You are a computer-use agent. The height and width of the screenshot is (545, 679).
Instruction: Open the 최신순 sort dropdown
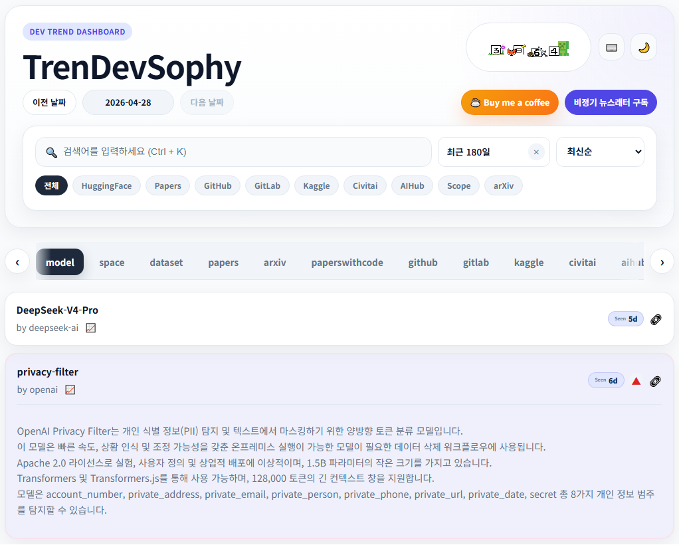point(600,152)
